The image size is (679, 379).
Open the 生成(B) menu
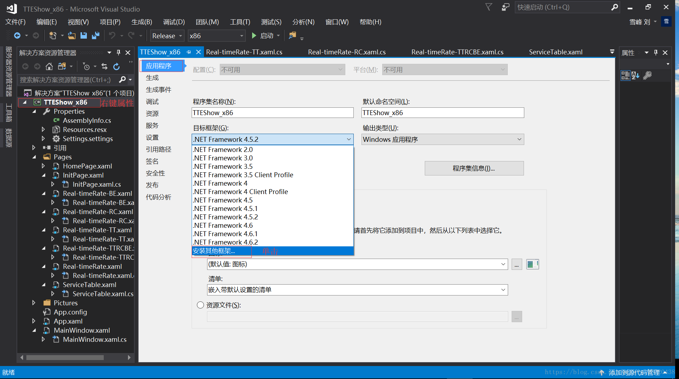coord(142,22)
